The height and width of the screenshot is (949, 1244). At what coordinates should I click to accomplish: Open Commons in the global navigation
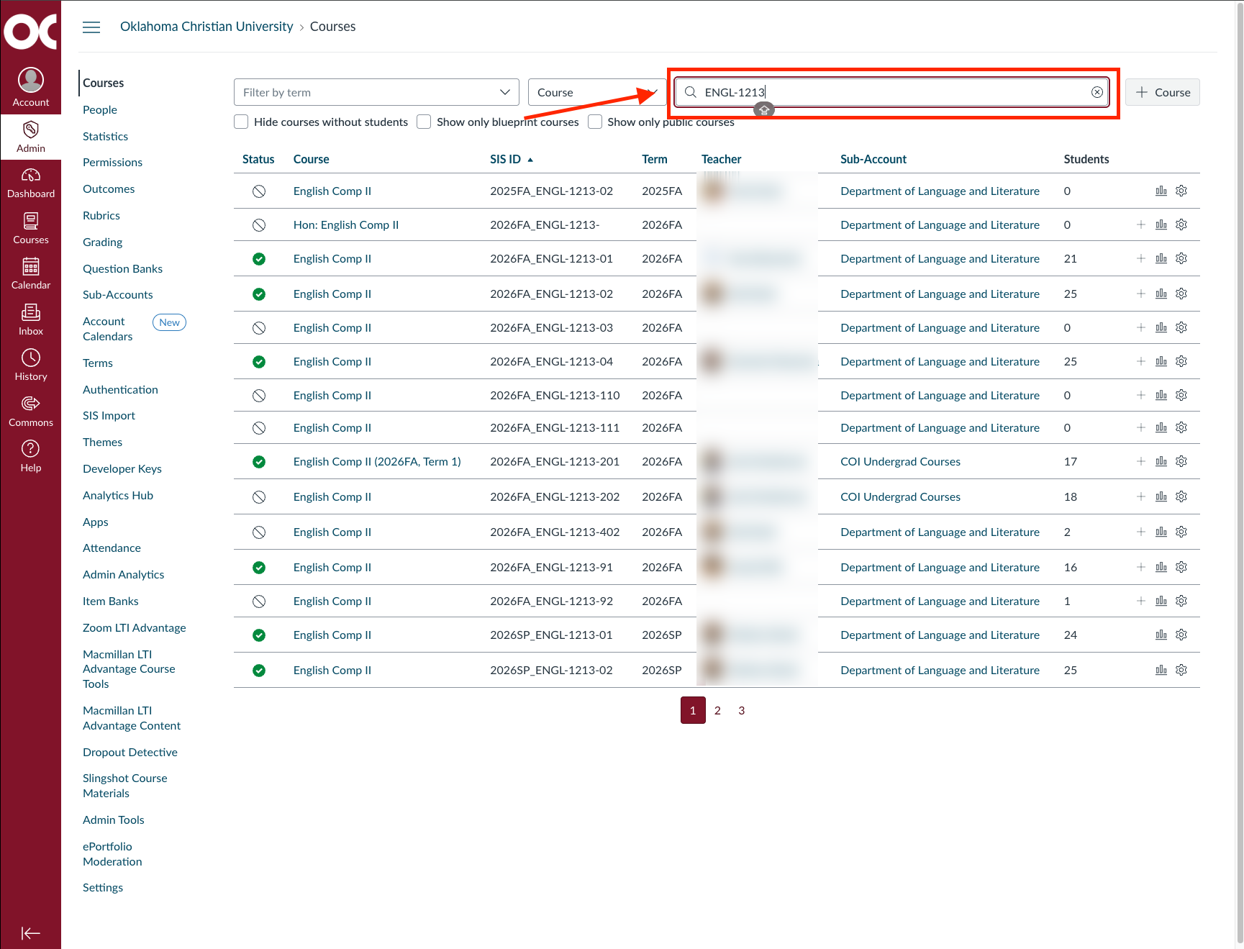coord(31,412)
